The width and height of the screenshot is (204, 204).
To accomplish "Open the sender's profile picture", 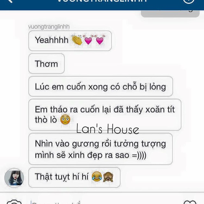I will click(14, 178).
